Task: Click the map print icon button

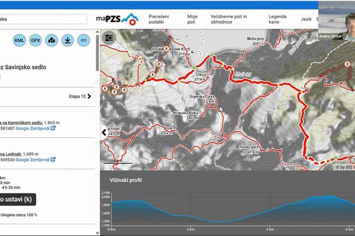Action: point(52,40)
